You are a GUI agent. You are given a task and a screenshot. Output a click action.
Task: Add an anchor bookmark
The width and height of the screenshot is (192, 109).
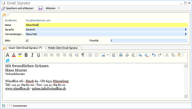coord(140,55)
